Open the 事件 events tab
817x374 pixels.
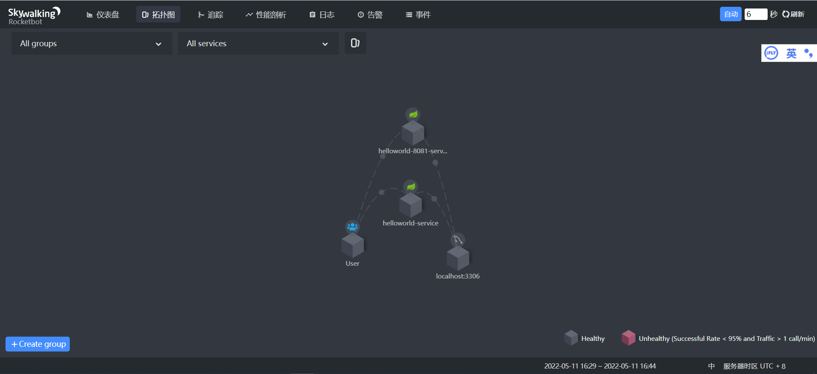[x=418, y=14]
